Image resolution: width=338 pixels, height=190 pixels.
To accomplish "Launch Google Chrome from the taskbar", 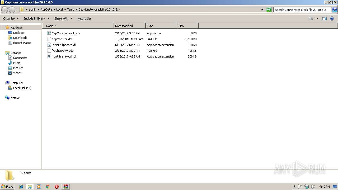I will pyautogui.click(x=48, y=187).
